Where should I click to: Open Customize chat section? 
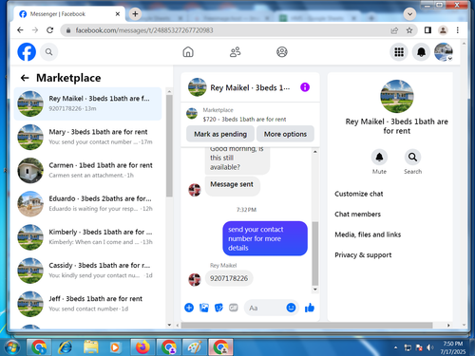tap(359, 194)
